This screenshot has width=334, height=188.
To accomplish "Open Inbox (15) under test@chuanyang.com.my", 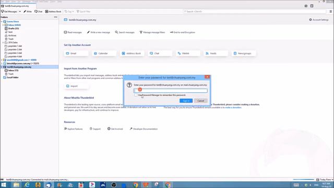I will (13, 70).
